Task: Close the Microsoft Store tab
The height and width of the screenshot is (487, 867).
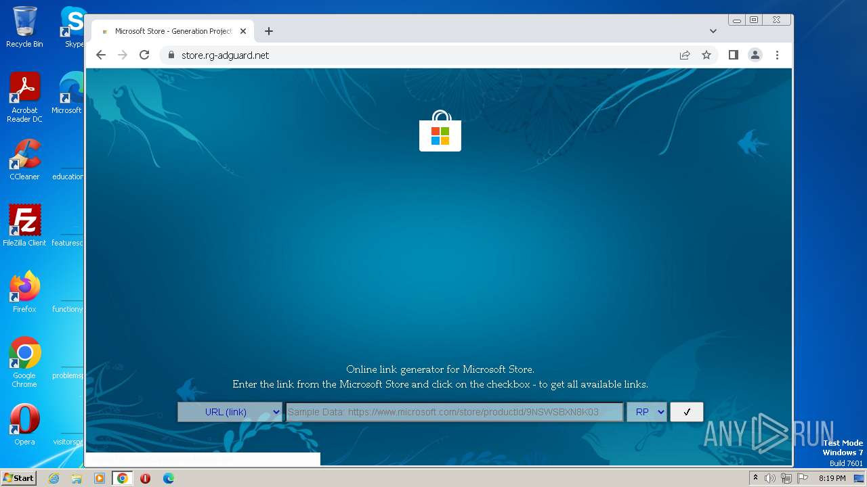Action: click(243, 31)
